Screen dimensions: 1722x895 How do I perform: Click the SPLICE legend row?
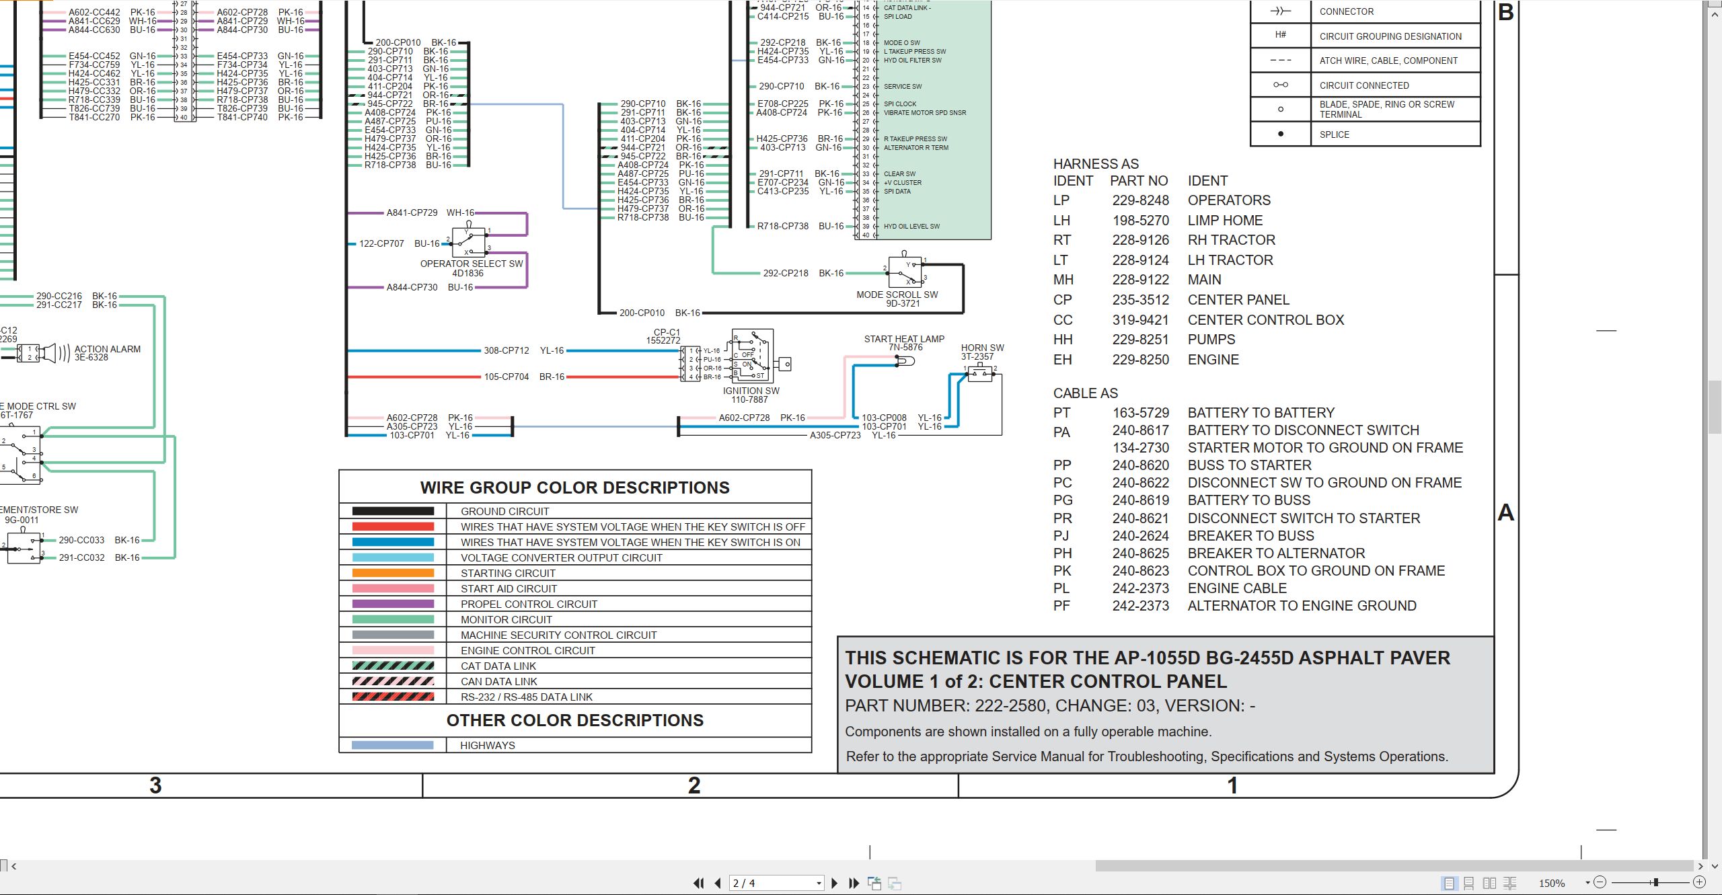[1365, 134]
